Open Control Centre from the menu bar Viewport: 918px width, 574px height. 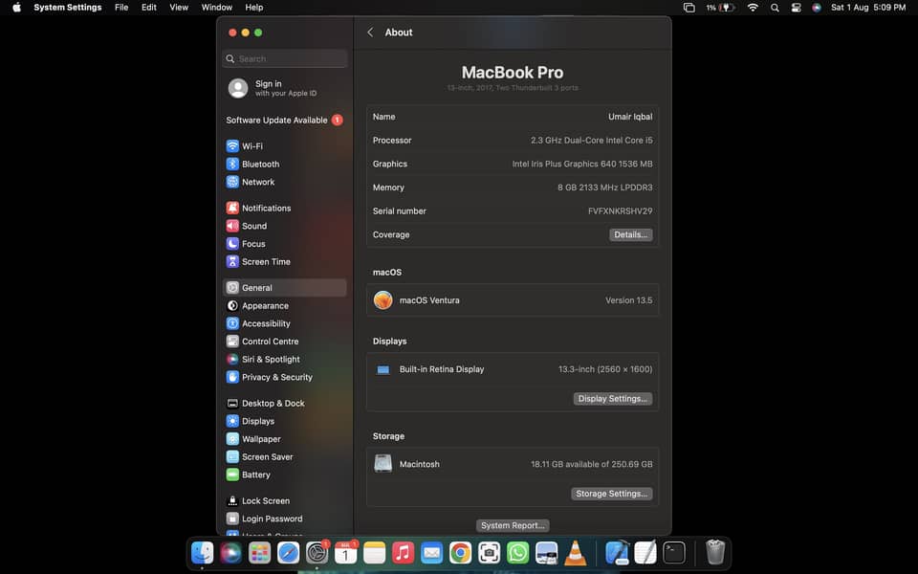[x=796, y=8]
